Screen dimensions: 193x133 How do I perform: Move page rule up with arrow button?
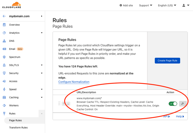[x=64, y=104]
